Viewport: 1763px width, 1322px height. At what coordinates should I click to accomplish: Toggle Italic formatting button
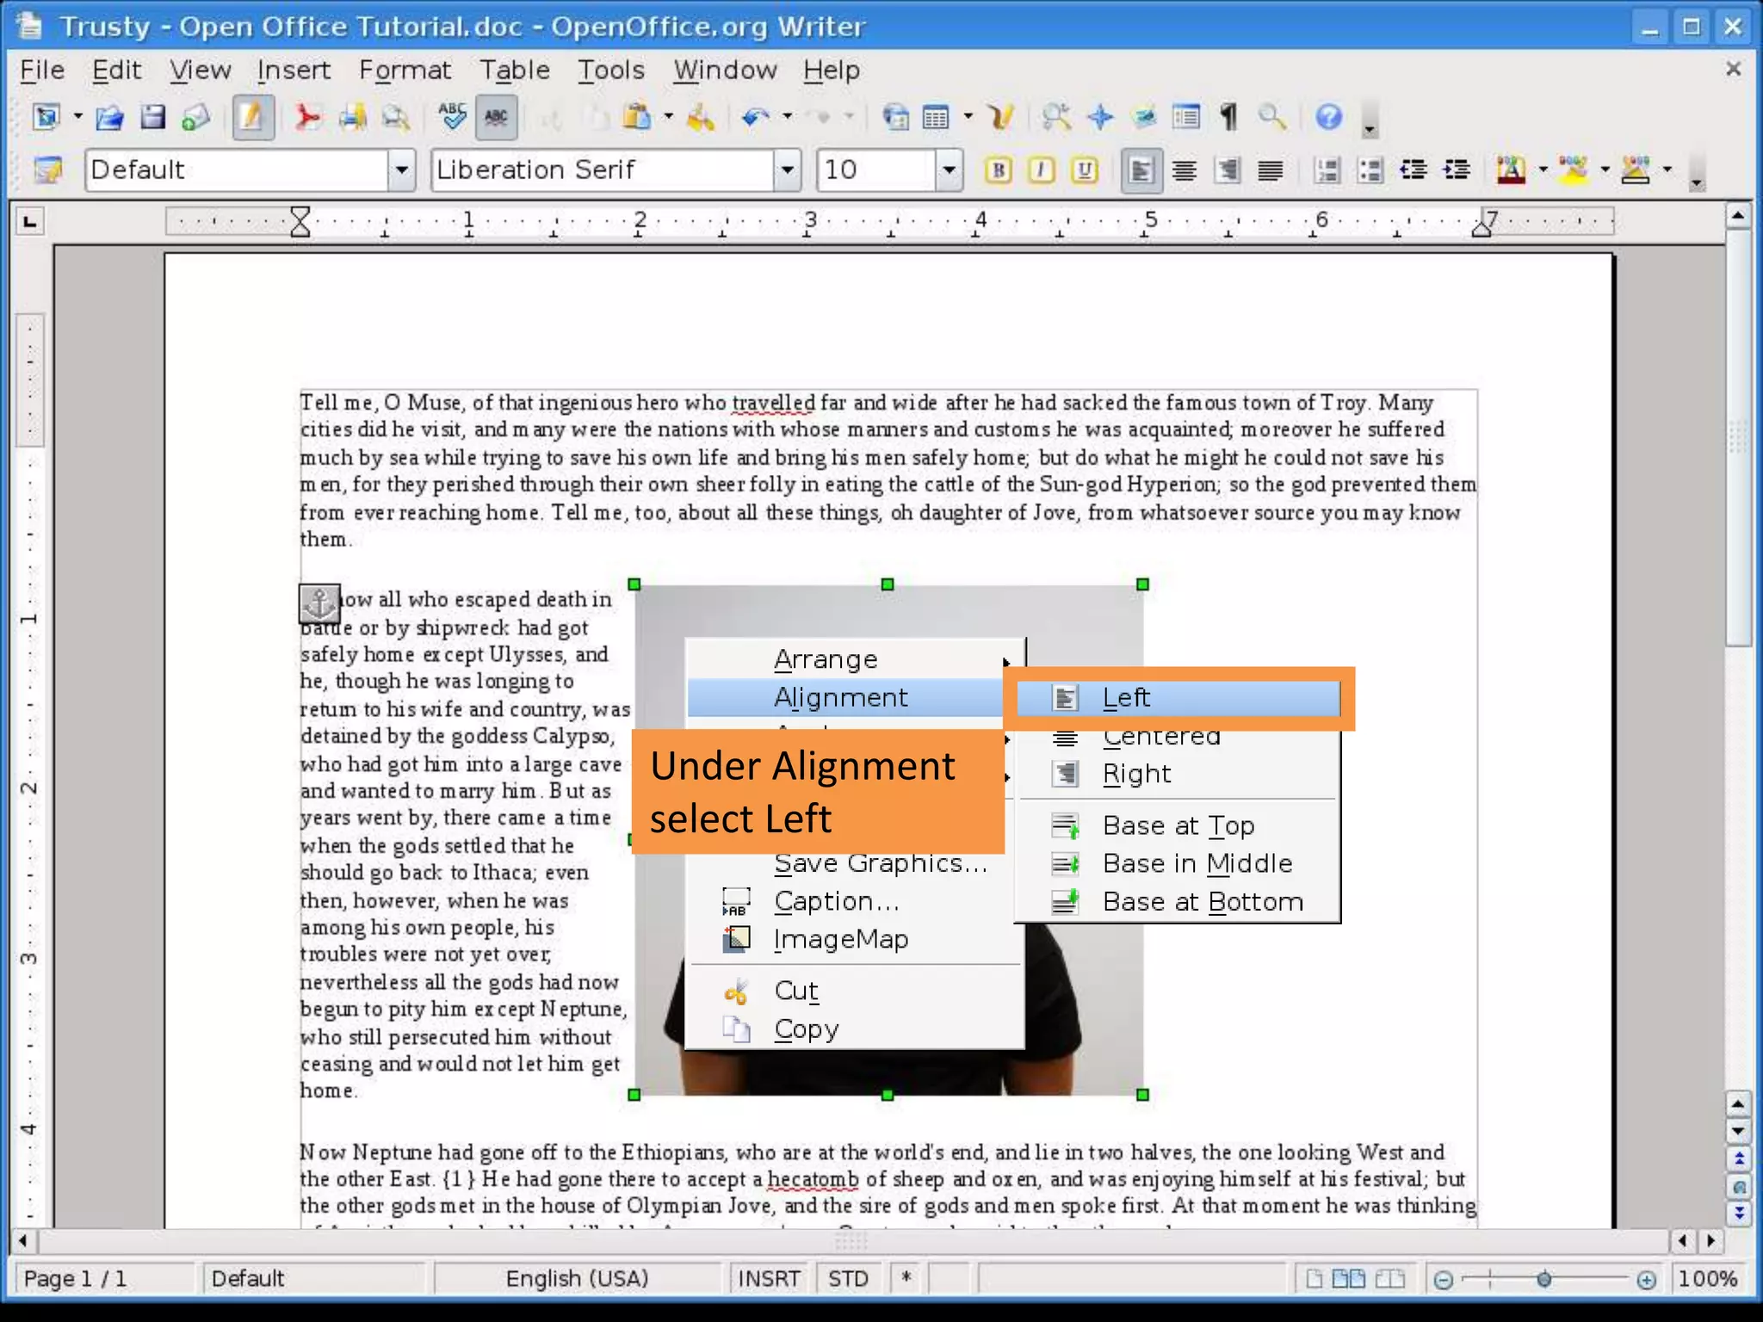click(x=1042, y=170)
